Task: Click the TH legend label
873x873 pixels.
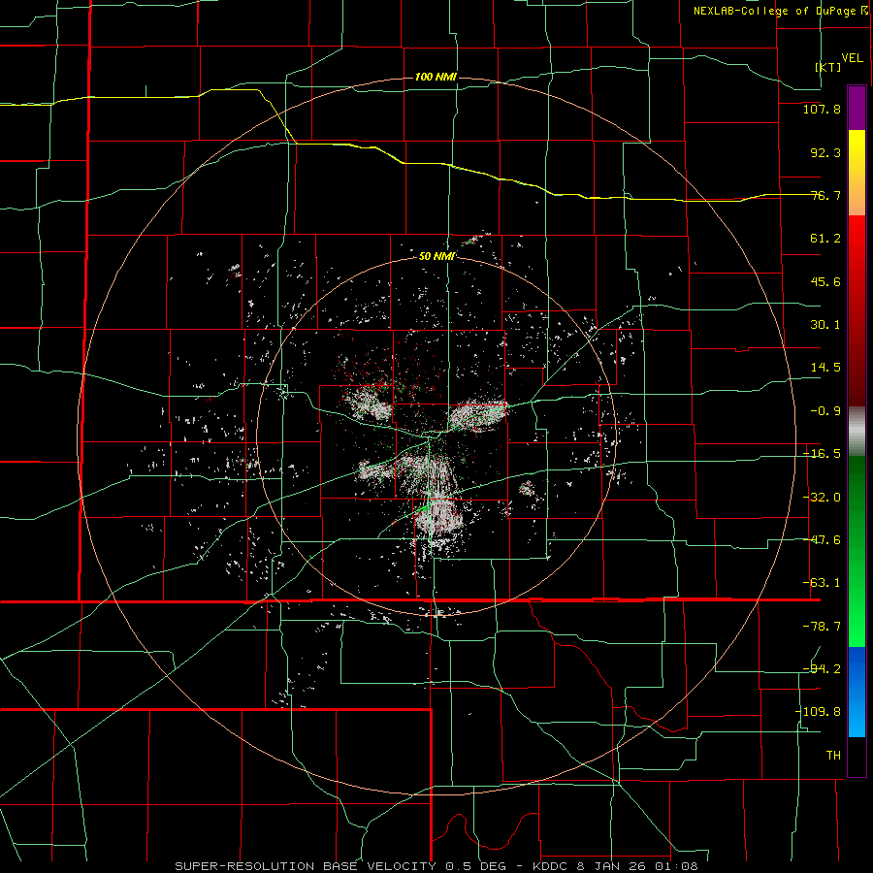Action: pyautogui.click(x=833, y=755)
